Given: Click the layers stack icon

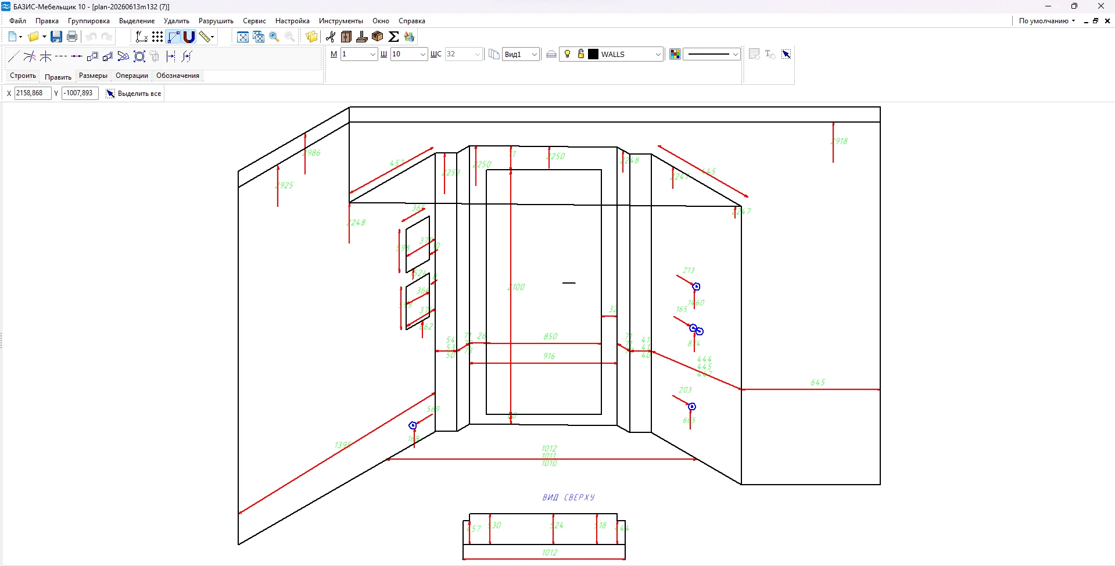Looking at the screenshot, I should (x=551, y=54).
